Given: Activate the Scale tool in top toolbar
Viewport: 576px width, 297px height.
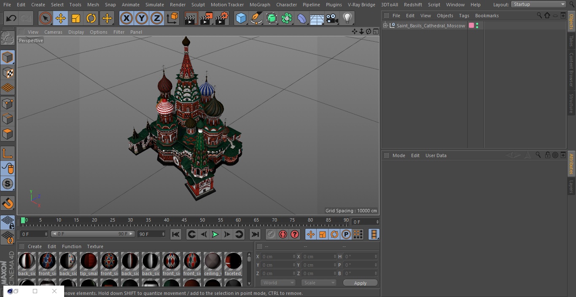Looking at the screenshot, I should [x=76, y=18].
